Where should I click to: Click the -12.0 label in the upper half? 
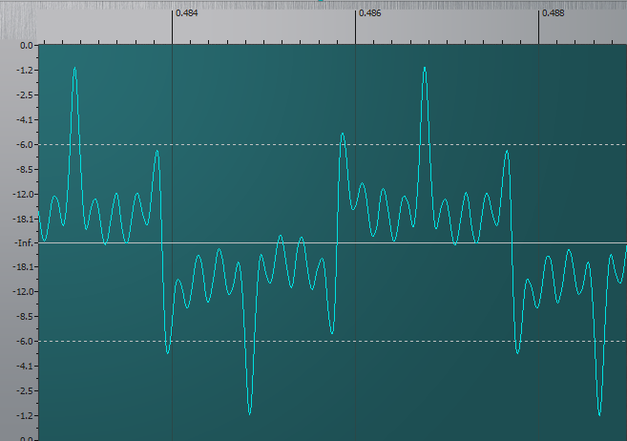(x=24, y=195)
